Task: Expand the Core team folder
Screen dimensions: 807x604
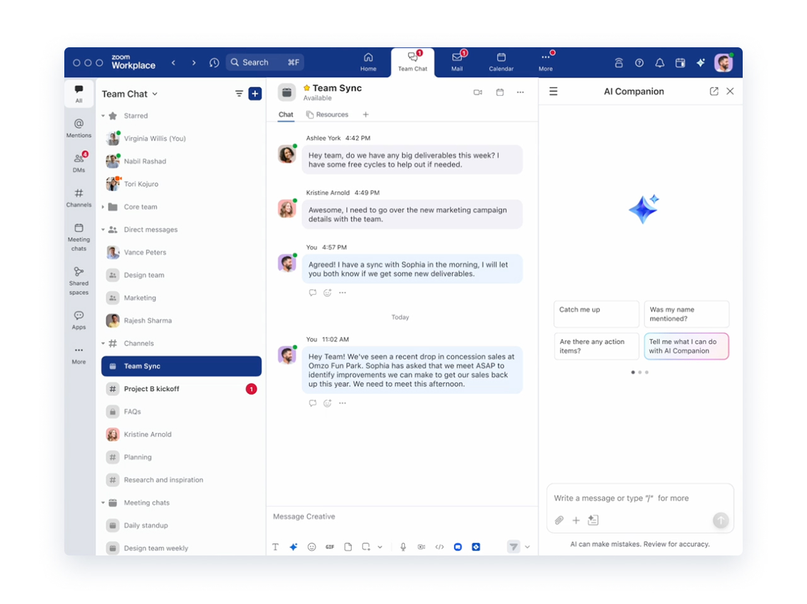Action: click(103, 207)
